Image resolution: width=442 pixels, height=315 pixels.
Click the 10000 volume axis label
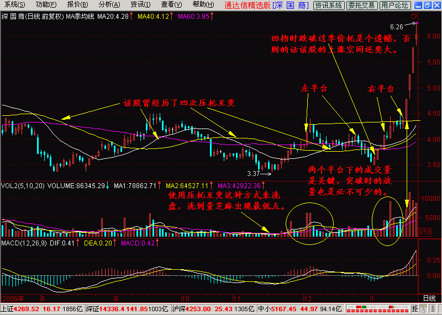coord(430,198)
